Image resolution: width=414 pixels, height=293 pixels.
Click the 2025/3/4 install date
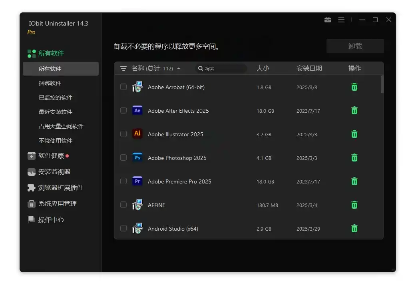[307, 205]
